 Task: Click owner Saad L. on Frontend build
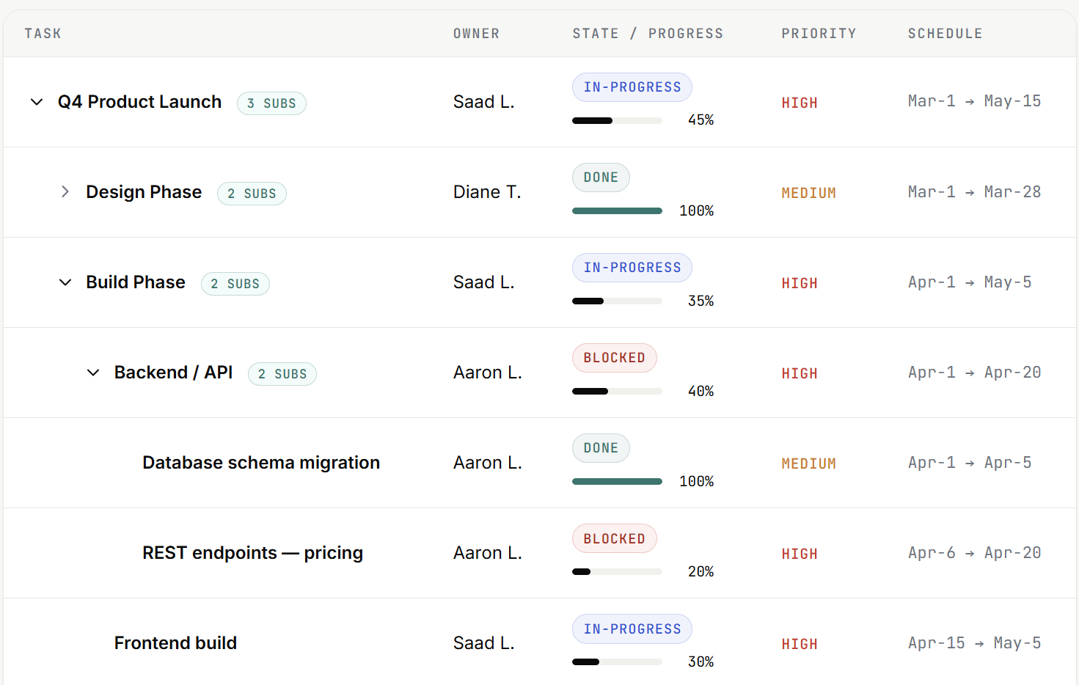483,643
